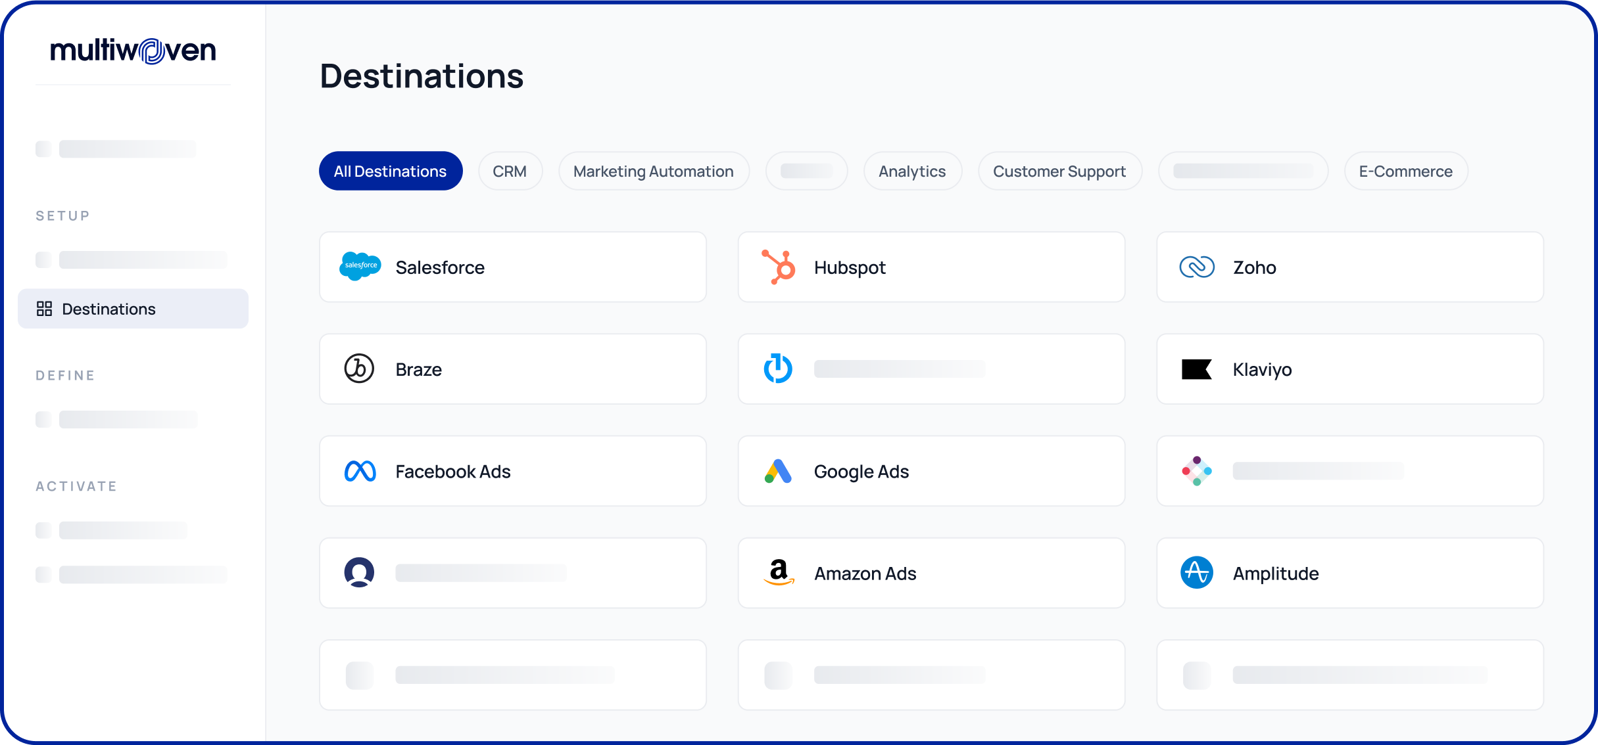The height and width of the screenshot is (745, 1598).
Task: Click the Salesforce cloud logo icon
Action: click(360, 266)
